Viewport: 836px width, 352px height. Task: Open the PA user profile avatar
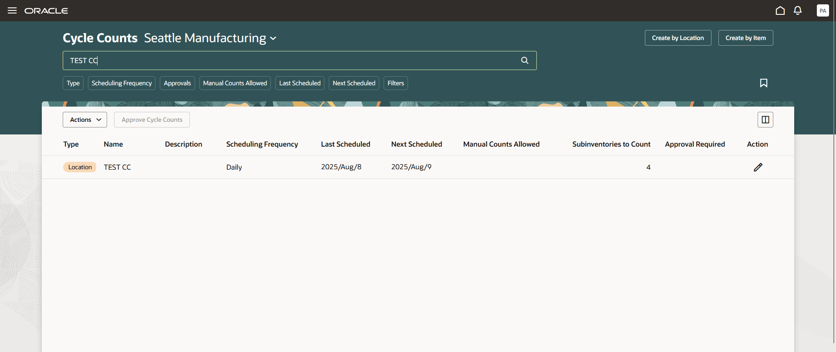823,10
